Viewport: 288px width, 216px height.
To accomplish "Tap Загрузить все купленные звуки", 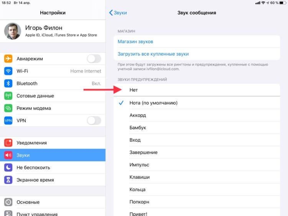I will point(153,54).
